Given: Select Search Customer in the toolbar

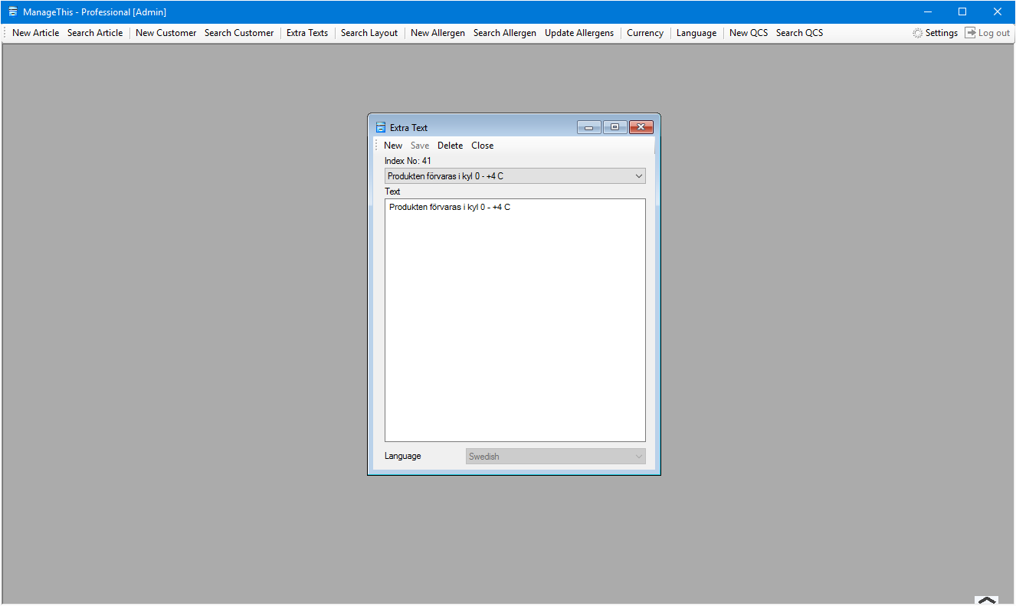Looking at the screenshot, I should [239, 33].
